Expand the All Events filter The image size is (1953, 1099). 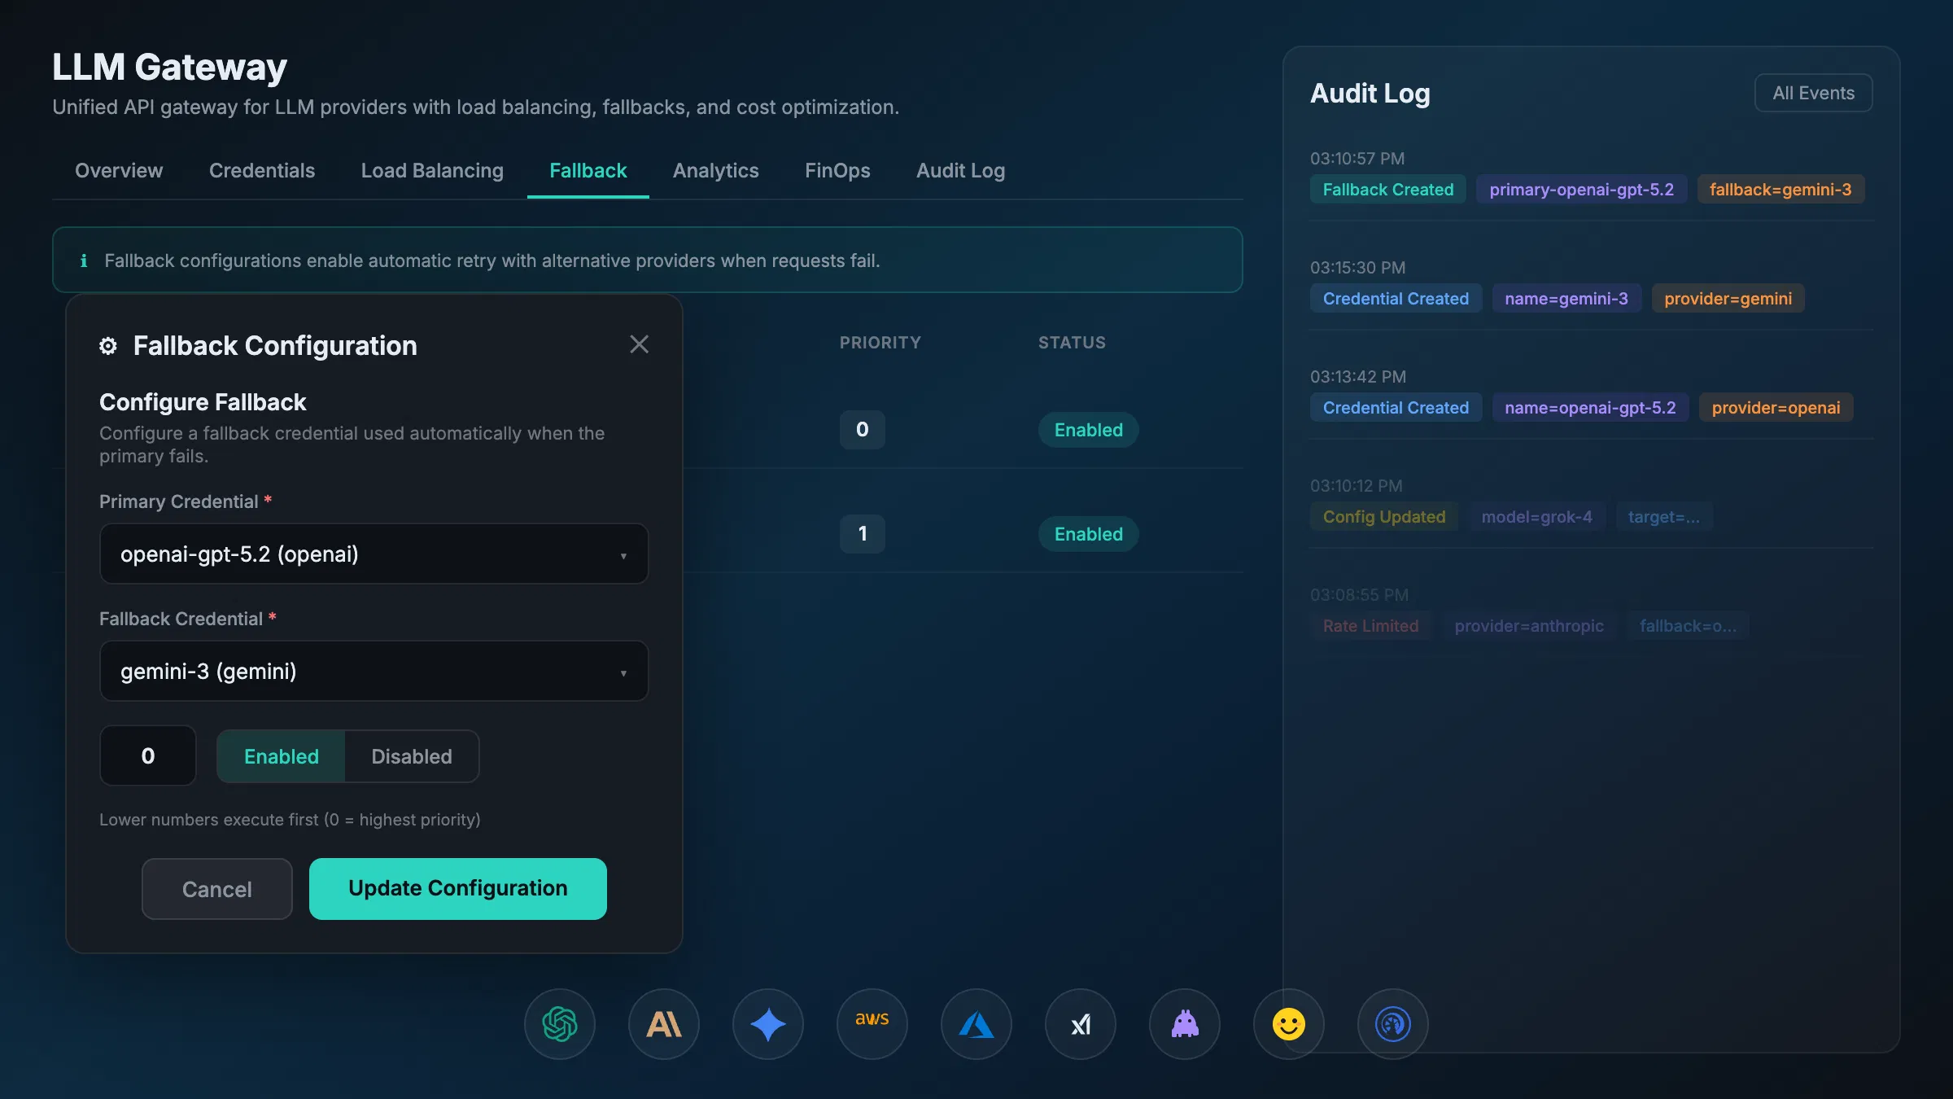(x=1813, y=93)
